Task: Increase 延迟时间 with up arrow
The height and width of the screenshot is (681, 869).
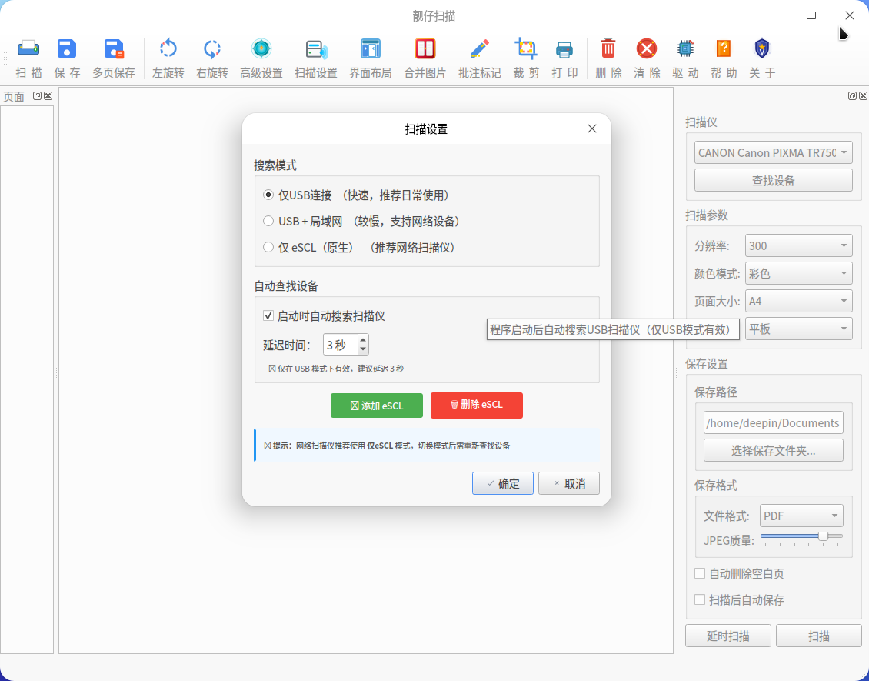Action: click(363, 339)
